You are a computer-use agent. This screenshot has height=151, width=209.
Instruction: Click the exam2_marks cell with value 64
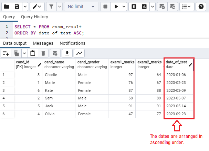(149, 75)
